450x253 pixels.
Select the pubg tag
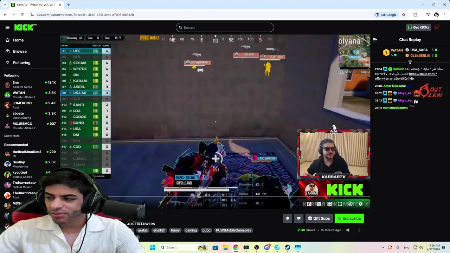(x=206, y=230)
